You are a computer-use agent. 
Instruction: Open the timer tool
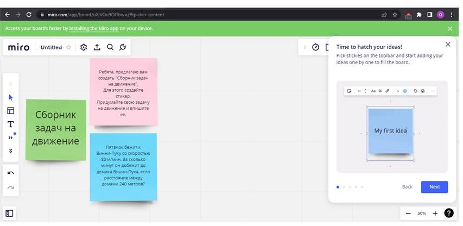pyautogui.click(x=315, y=47)
